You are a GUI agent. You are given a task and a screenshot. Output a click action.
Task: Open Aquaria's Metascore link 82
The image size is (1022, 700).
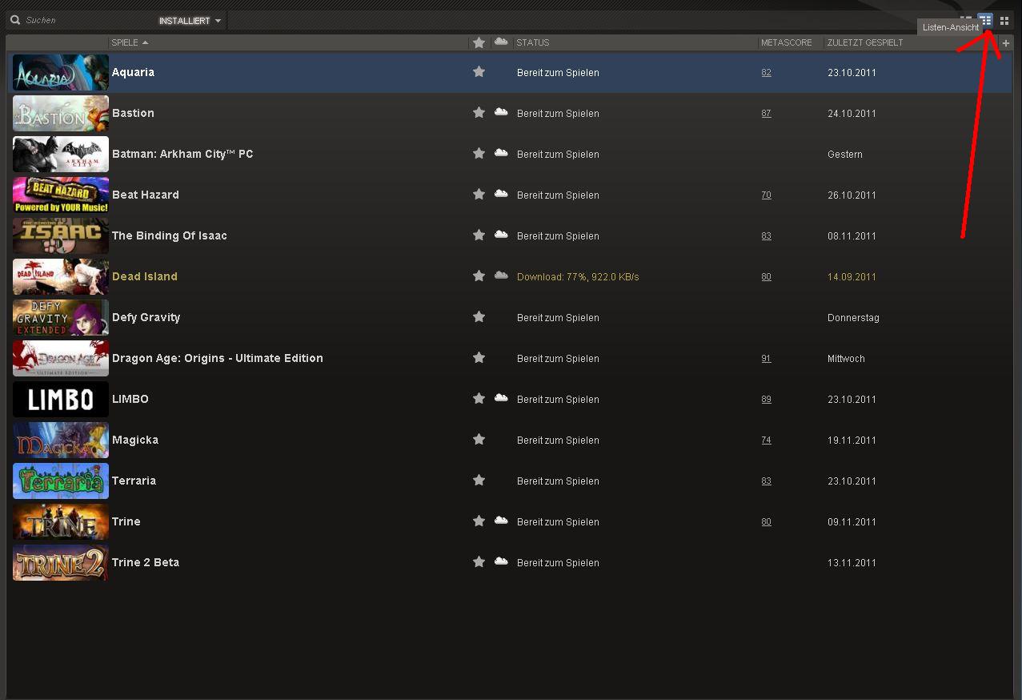766,73
